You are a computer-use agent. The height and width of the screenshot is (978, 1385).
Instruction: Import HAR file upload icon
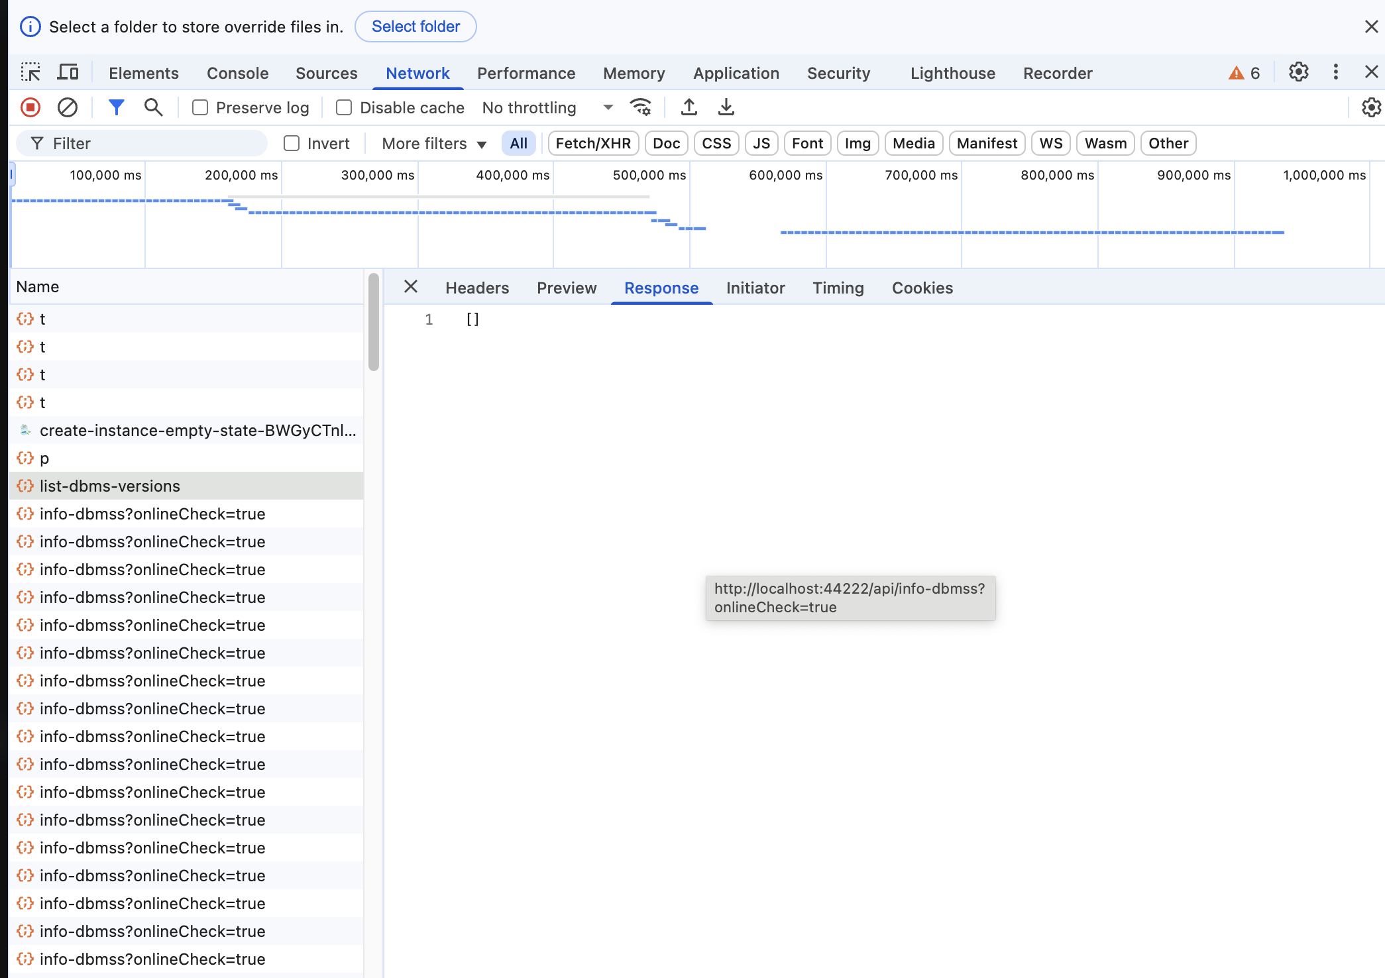(689, 107)
